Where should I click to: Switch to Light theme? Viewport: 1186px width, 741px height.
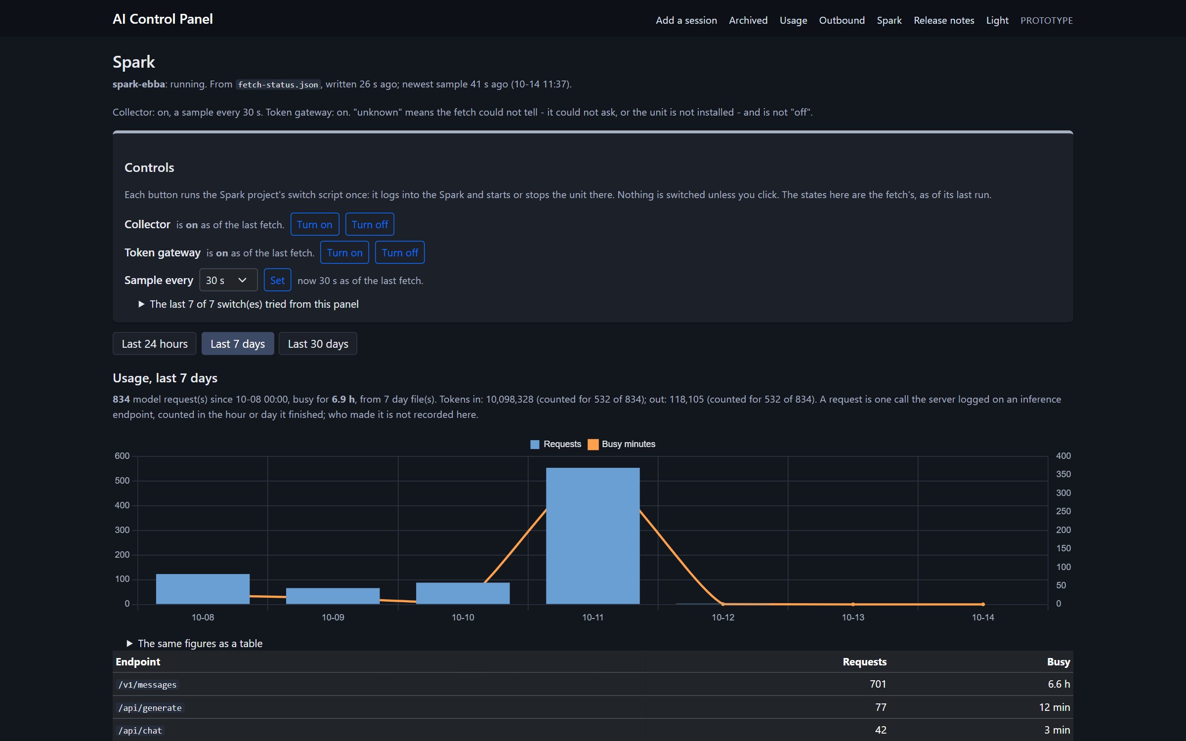coord(997,20)
